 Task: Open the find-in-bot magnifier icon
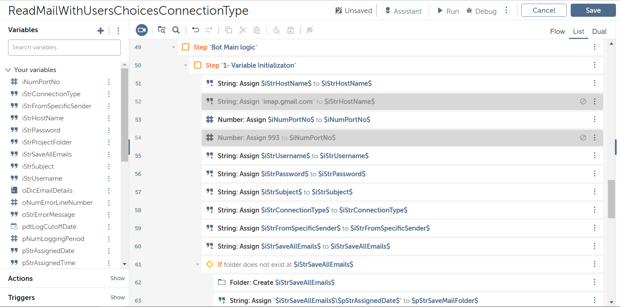[176, 30]
